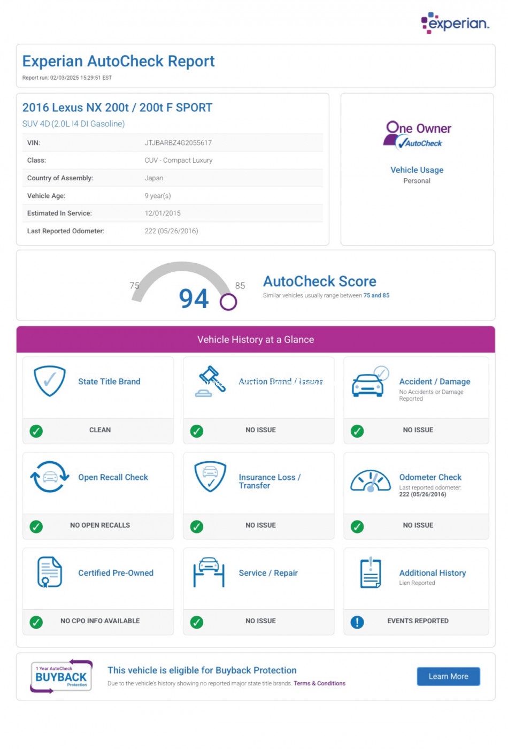Click the green check beside NO OPEN RECALLS
This screenshot has height=749, width=508.
point(36,526)
